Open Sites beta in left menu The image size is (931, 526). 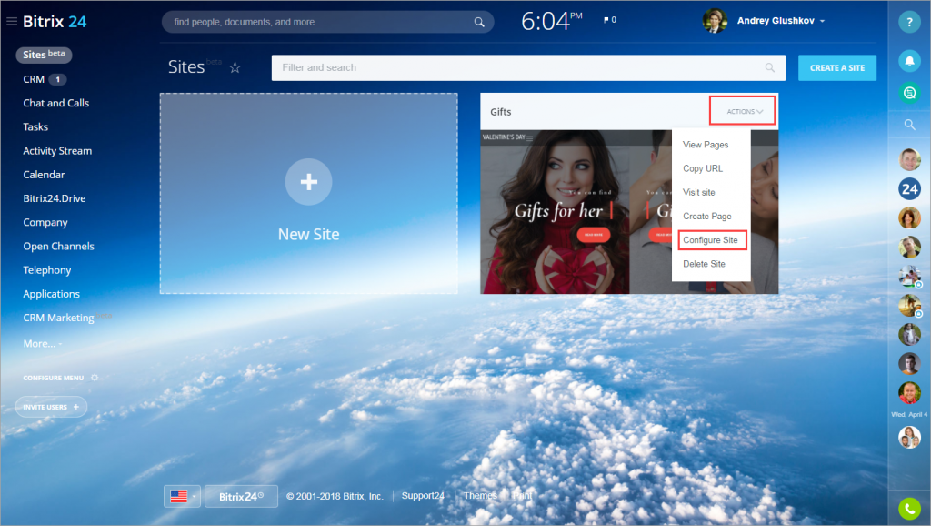coord(44,55)
